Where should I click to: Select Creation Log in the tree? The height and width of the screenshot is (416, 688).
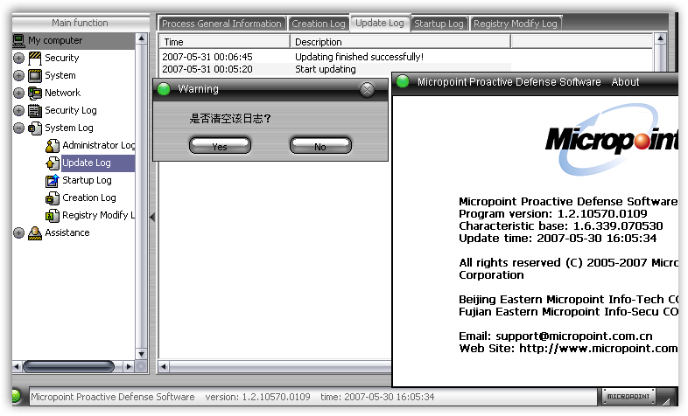tap(89, 198)
